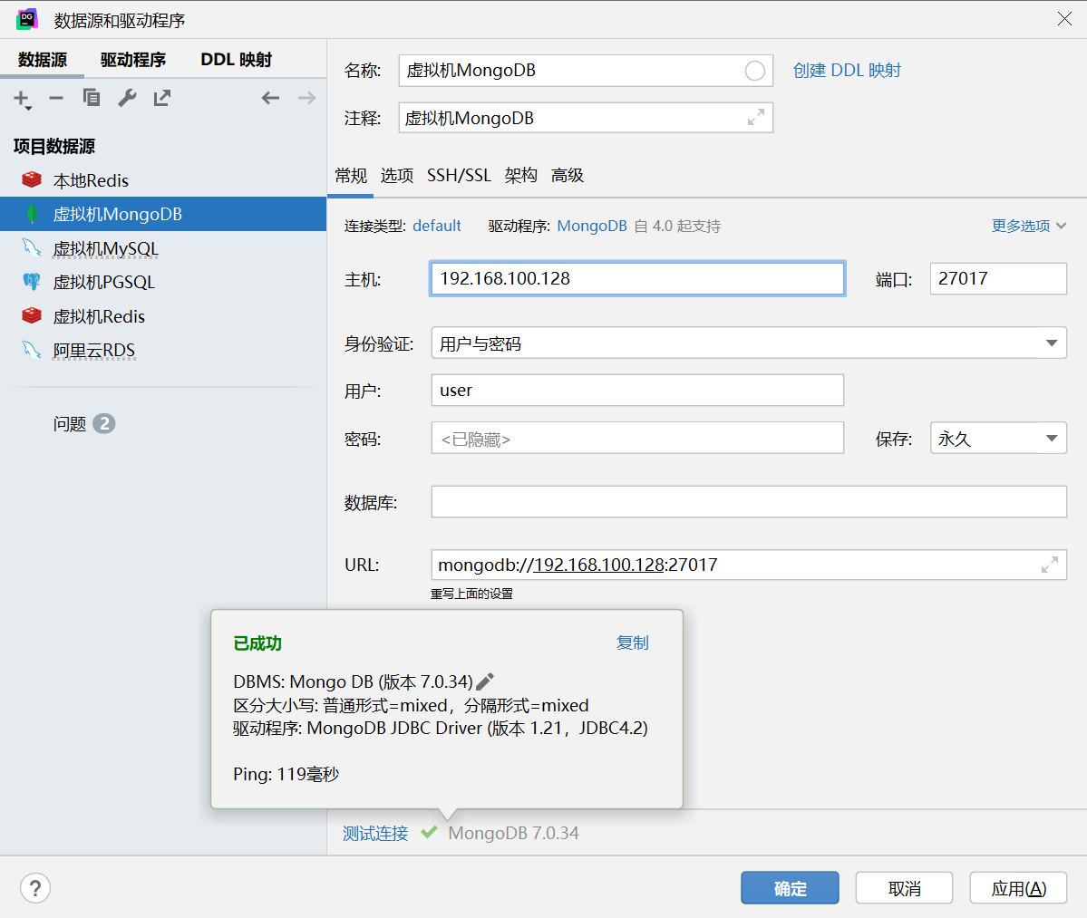
Task: Switch to DDL 映射 tab
Action: [x=237, y=60]
